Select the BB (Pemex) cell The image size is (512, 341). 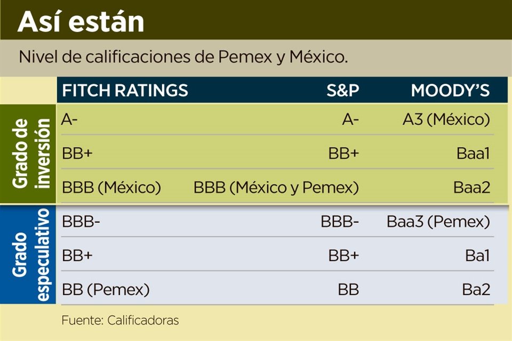(106, 290)
